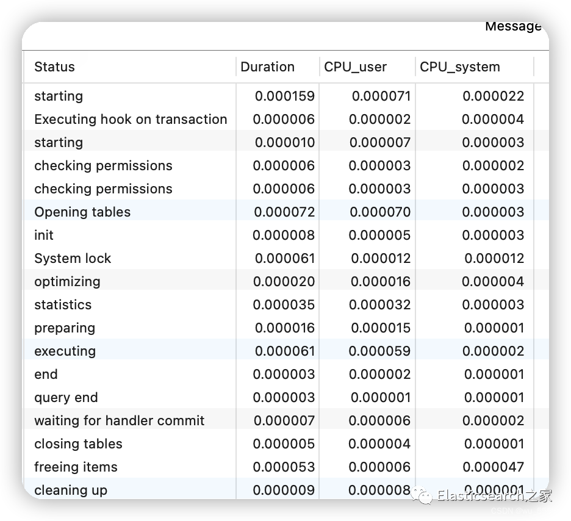Click the 'closing tables' row
This screenshot has width=571, height=521.
[x=287, y=444]
